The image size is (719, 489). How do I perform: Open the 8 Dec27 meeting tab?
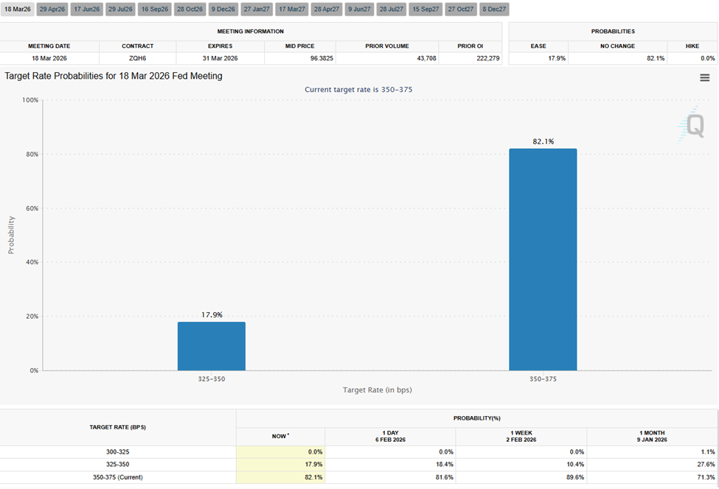pos(493,10)
